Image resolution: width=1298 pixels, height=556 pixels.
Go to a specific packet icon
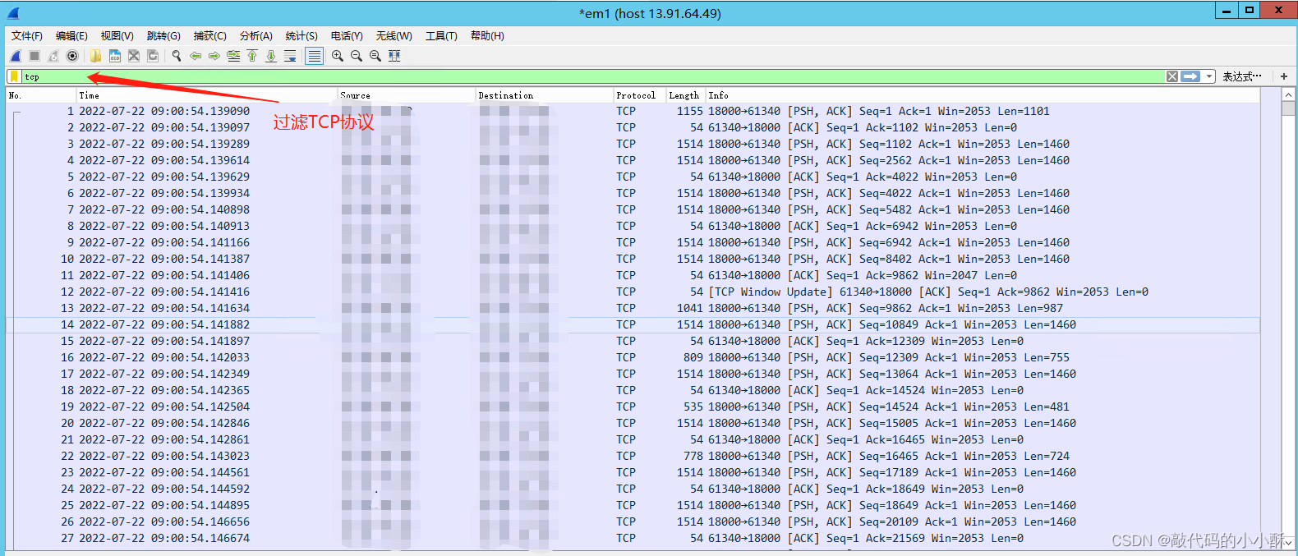(233, 56)
